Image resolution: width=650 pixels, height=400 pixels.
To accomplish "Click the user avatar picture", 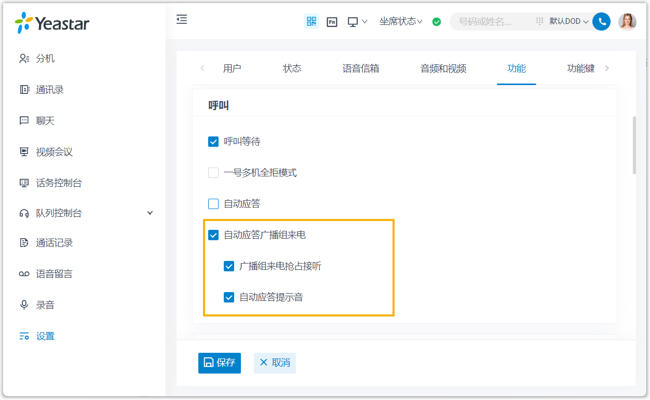I will tap(627, 22).
